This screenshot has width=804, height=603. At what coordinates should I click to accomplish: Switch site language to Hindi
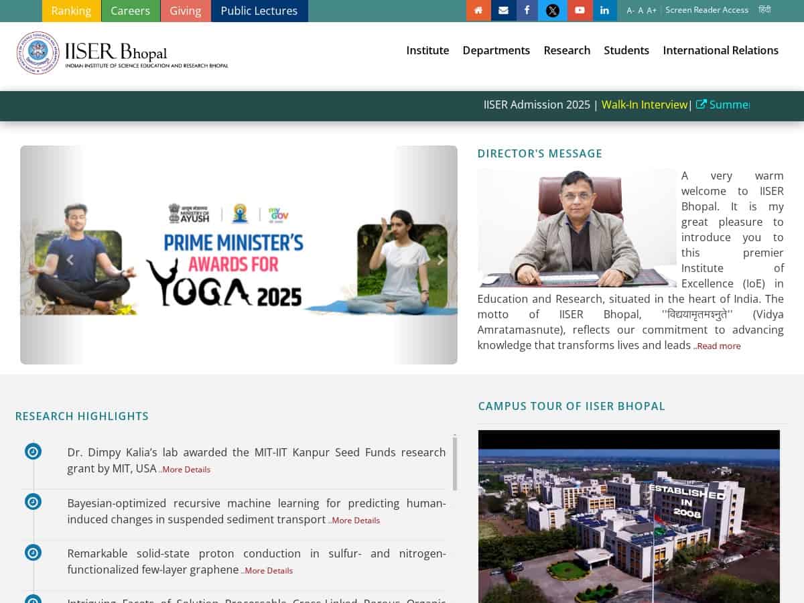click(764, 10)
